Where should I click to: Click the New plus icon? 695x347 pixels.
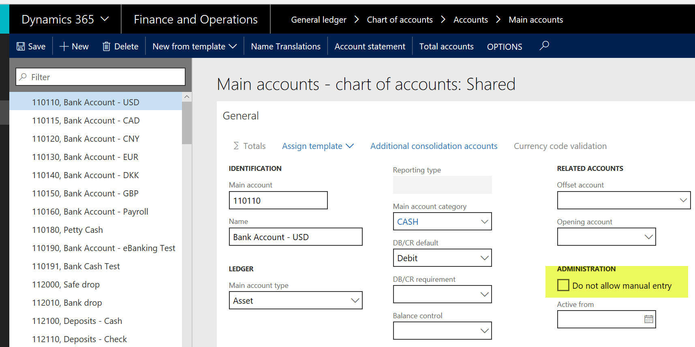[x=64, y=47]
